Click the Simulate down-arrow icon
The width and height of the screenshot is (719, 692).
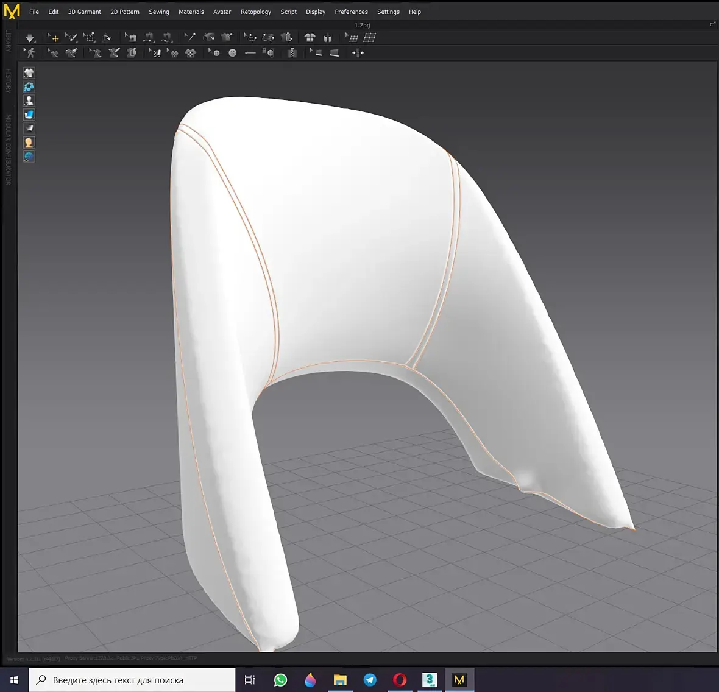[30, 38]
